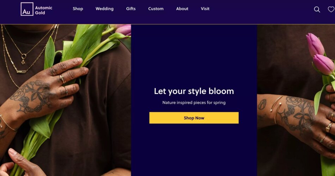Open the search magnifier icon

coord(317,10)
